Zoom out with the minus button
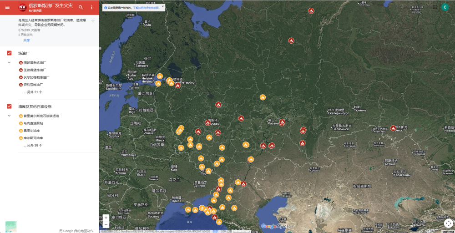 pos(106,224)
